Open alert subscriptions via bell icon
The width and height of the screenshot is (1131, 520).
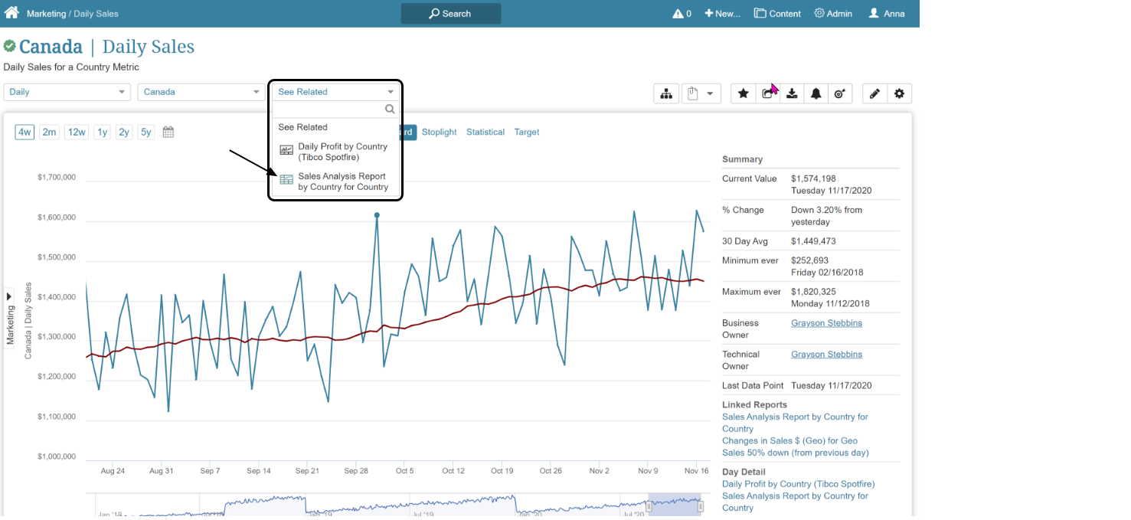(816, 93)
